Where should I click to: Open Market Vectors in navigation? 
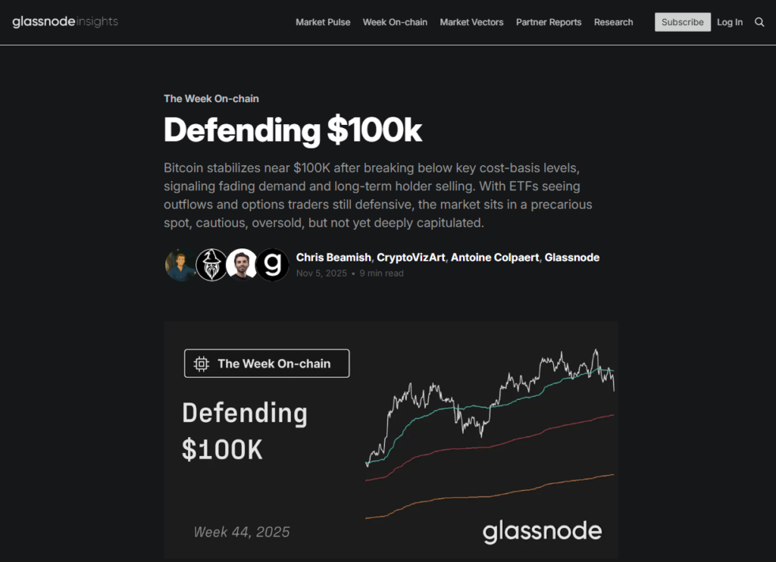pos(471,22)
